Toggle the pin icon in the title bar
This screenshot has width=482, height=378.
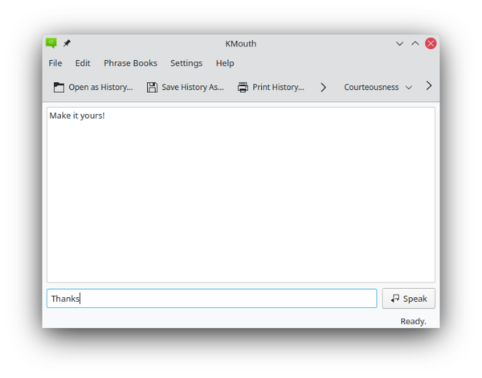click(x=67, y=43)
